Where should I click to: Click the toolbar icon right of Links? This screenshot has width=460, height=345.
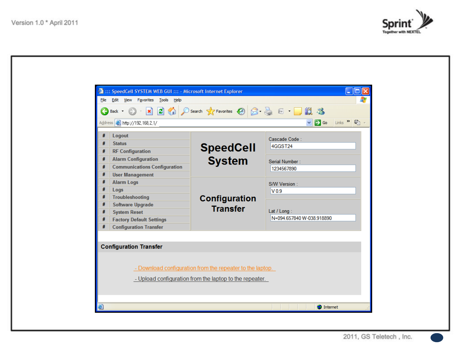pos(357,122)
